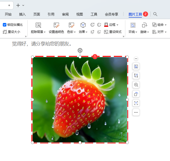Click the bottom-right resize handle
Viewport: 170px width, 161px height.
click(127, 142)
